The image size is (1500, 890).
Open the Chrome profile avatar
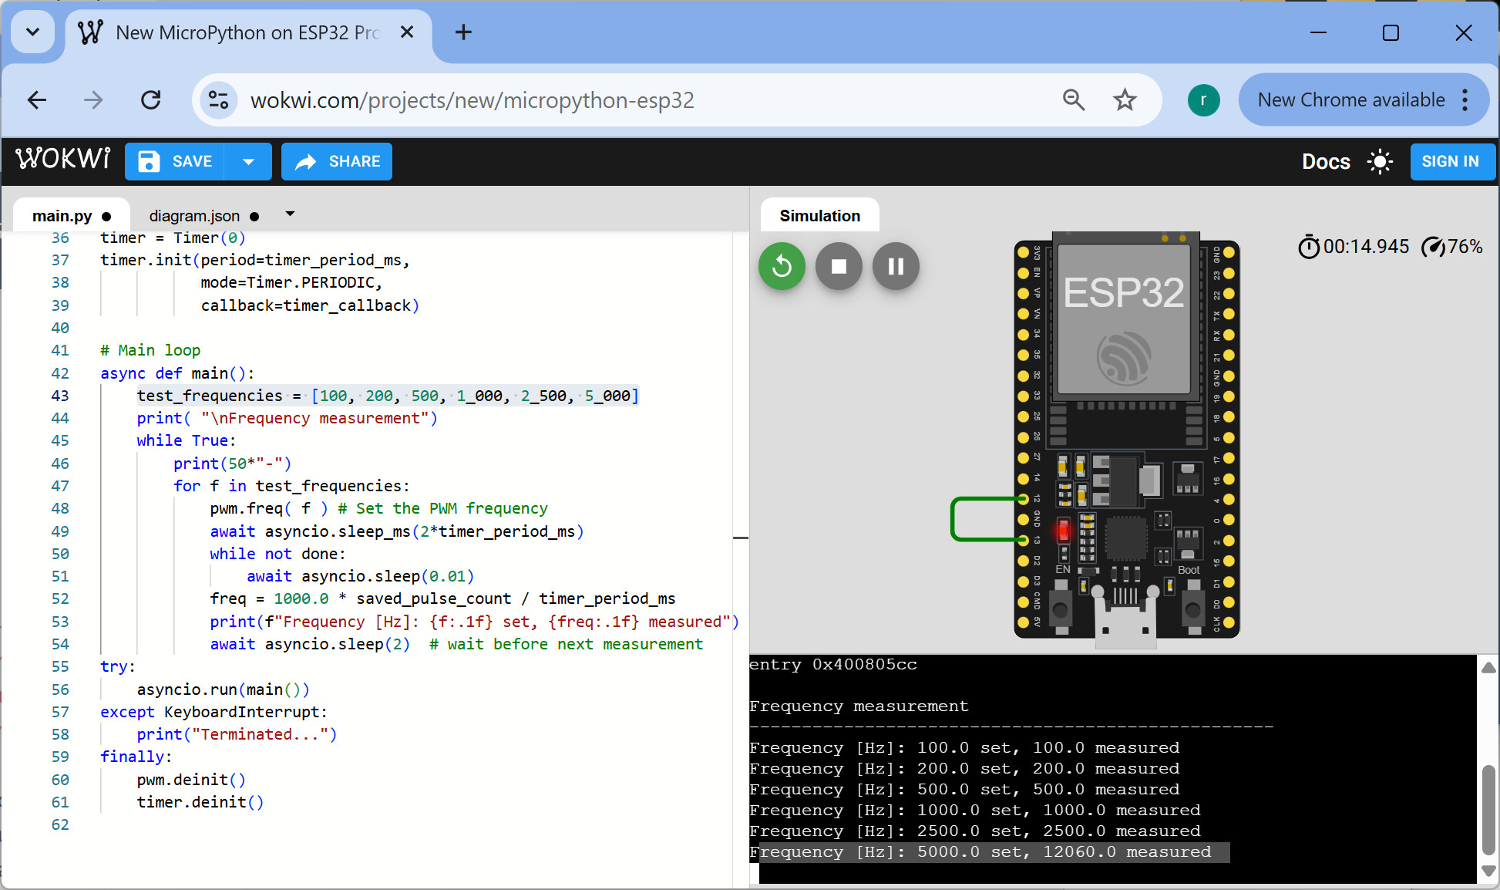(x=1203, y=100)
